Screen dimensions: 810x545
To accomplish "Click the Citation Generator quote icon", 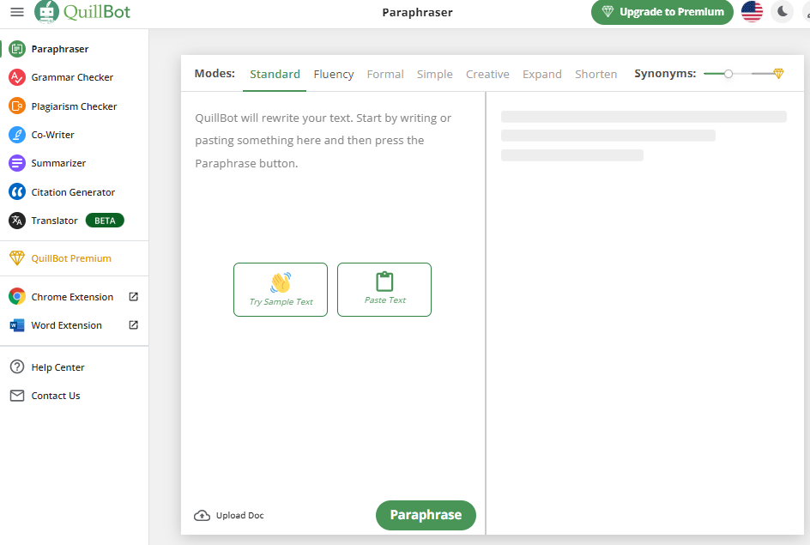I will coord(17,192).
